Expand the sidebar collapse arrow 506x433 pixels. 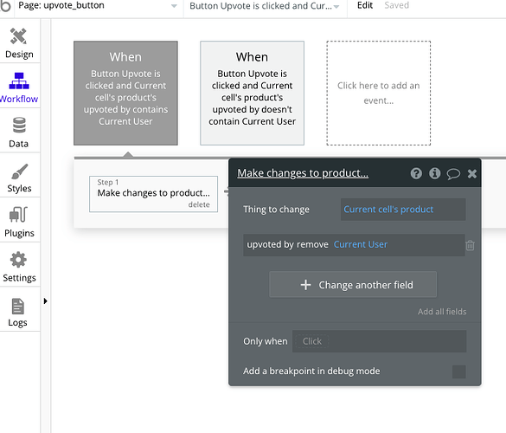(46, 301)
